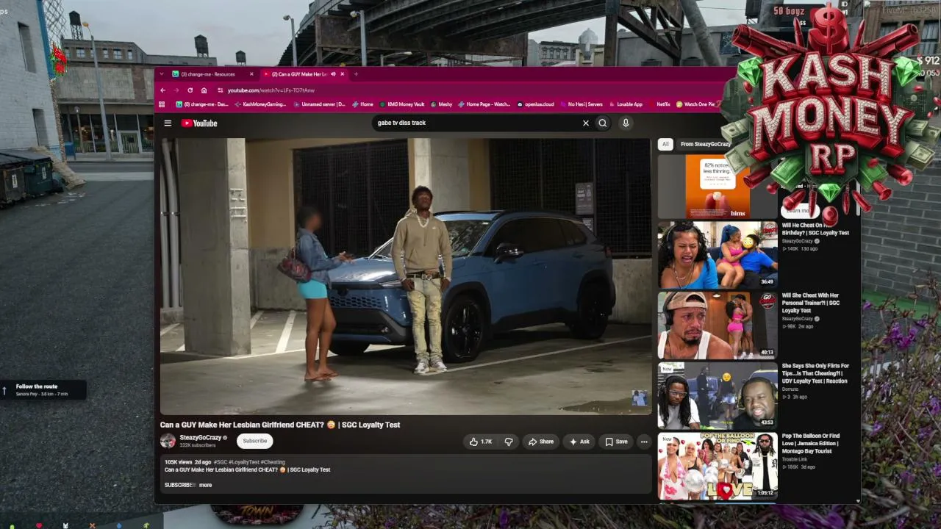Click the SteazyGoCrazy channel name

(200, 437)
